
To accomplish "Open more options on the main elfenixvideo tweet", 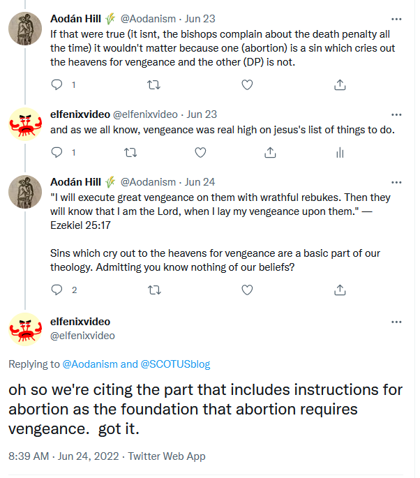I will click(396, 322).
